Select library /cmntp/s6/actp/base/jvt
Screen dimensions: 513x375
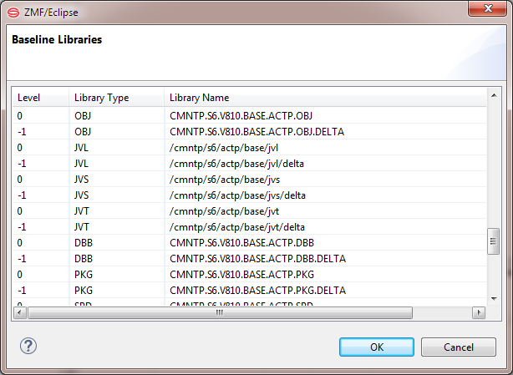(249, 211)
